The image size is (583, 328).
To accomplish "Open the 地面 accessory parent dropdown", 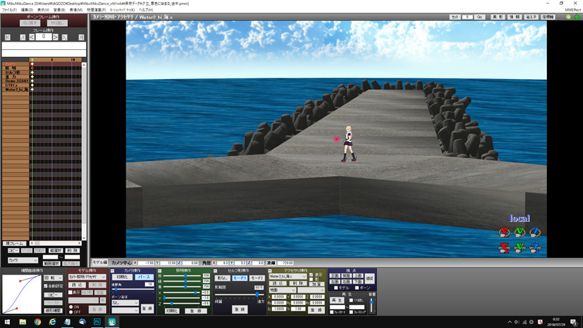I will [x=282, y=290].
